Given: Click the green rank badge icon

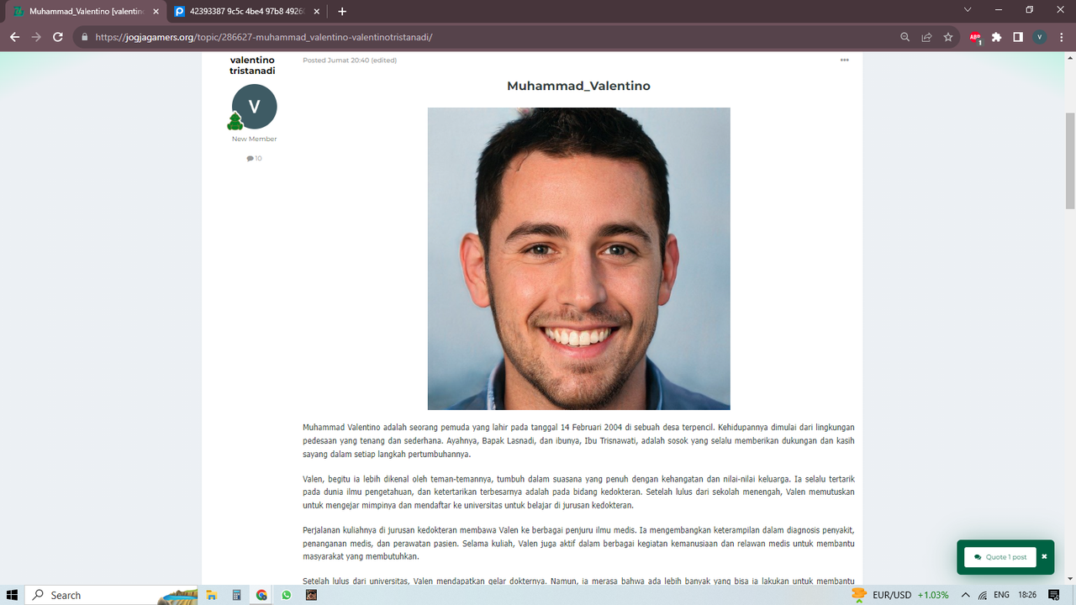Looking at the screenshot, I should [235, 123].
